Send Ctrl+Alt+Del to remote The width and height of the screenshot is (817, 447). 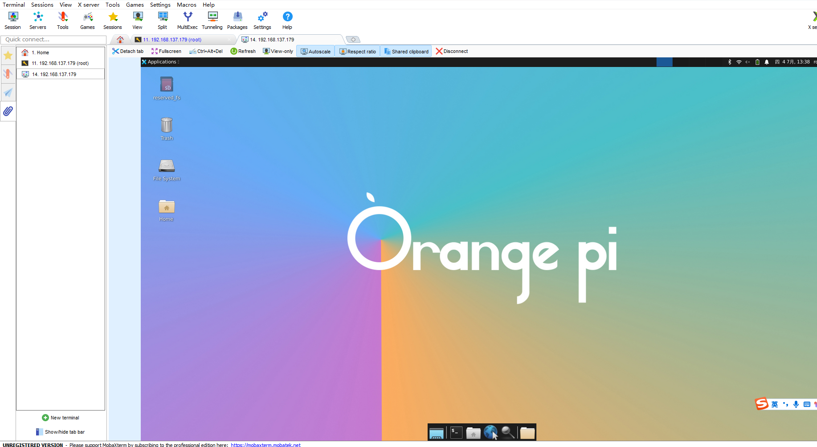(x=206, y=51)
